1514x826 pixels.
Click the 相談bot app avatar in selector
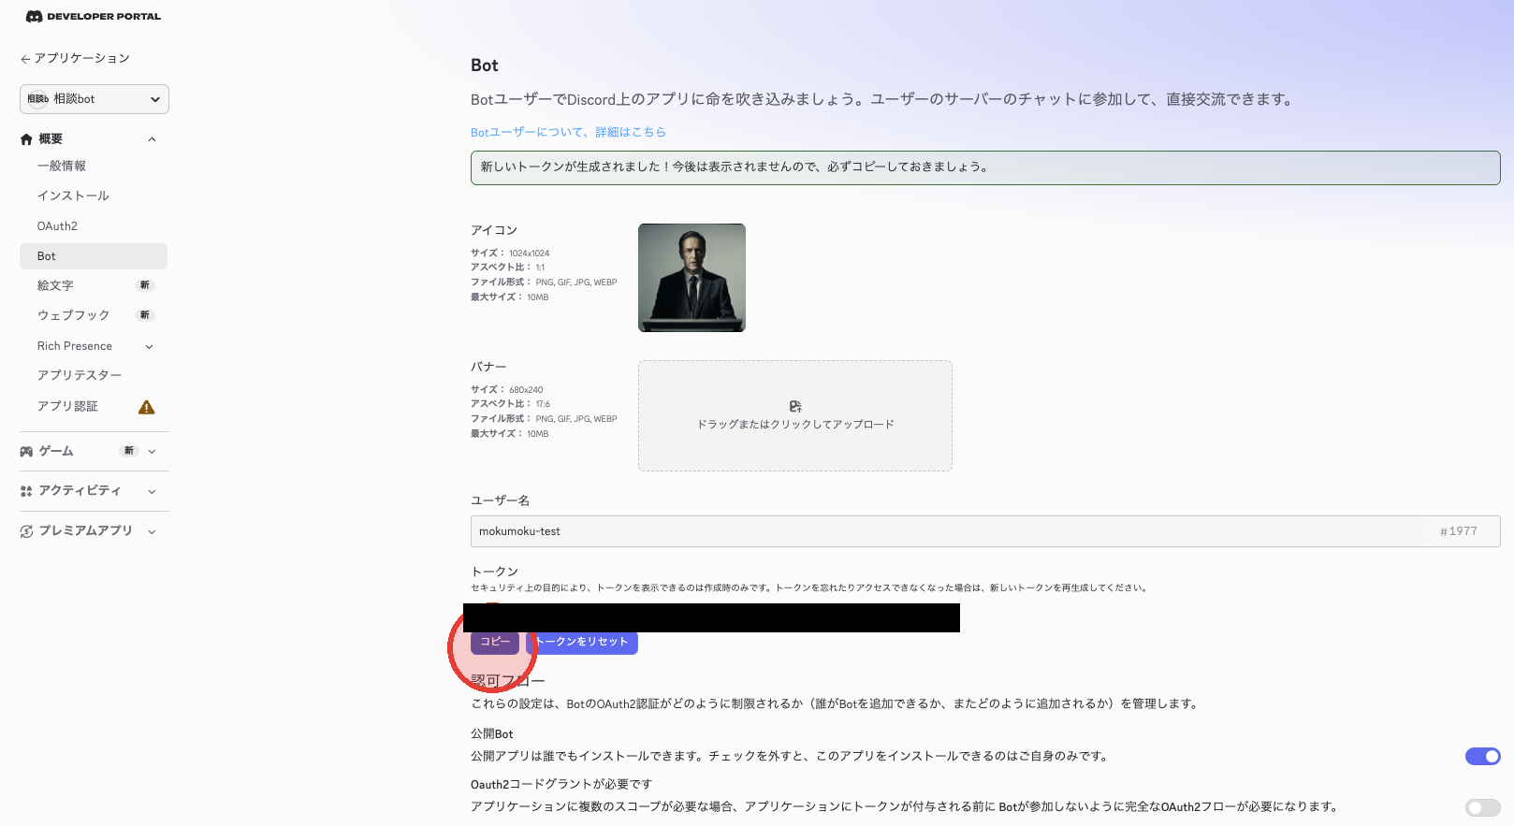pyautogui.click(x=37, y=99)
